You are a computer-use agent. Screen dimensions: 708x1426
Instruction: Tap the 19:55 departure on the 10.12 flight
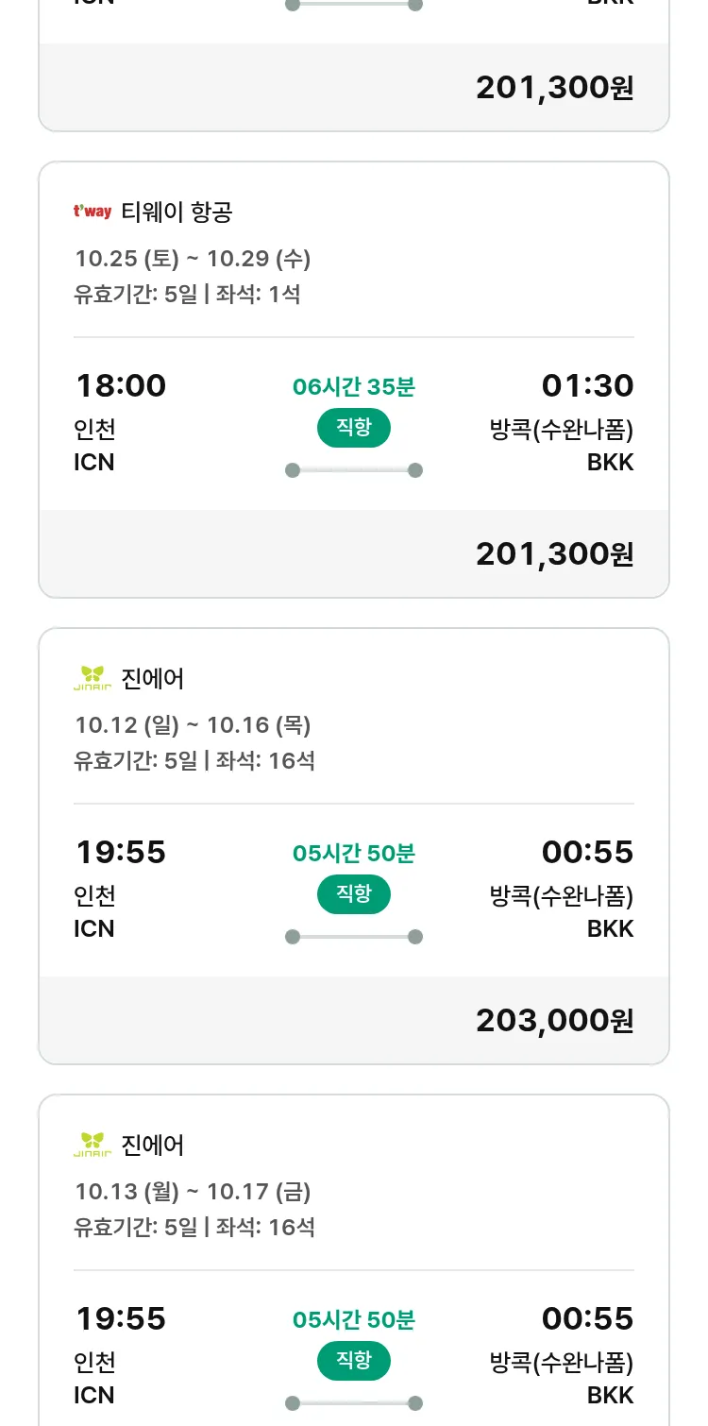(121, 852)
